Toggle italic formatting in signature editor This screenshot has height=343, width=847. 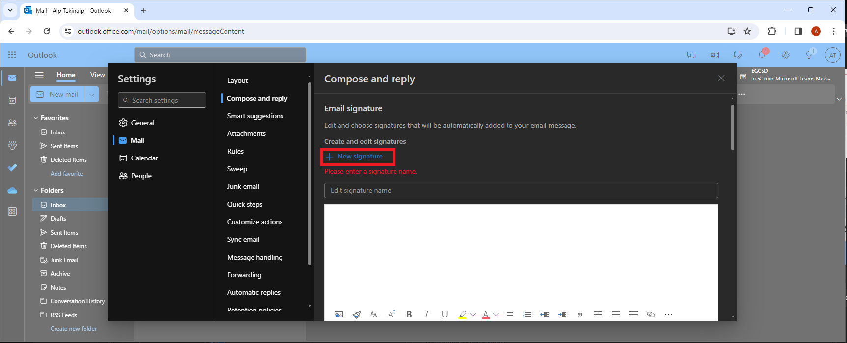(426, 315)
